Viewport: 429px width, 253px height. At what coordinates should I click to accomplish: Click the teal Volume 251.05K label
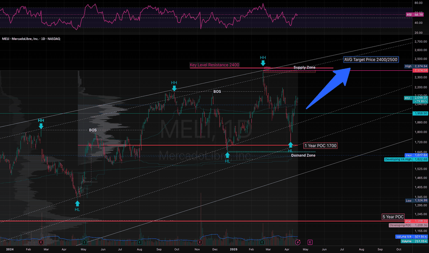414,241
